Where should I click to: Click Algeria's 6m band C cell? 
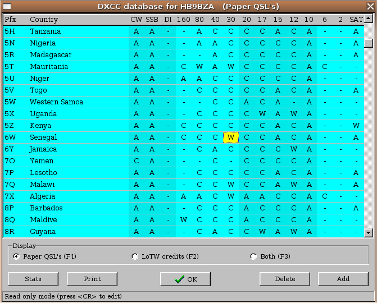click(x=325, y=196)
